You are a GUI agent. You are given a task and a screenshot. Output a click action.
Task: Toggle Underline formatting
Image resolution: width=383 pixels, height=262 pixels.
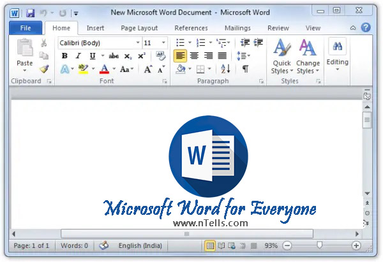click(93, 56)
